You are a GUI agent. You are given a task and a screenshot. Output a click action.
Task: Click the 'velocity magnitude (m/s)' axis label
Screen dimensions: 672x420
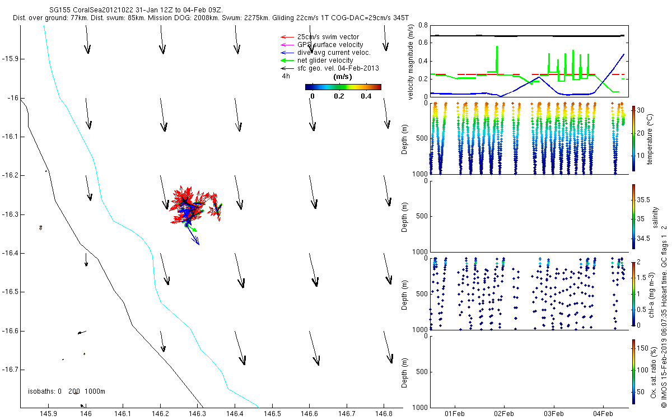411,62
